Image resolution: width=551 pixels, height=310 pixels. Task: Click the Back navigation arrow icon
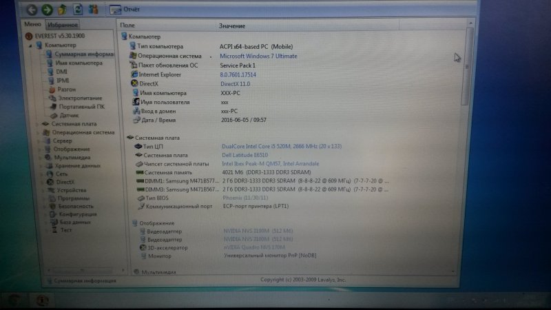[x=32, y=10]
